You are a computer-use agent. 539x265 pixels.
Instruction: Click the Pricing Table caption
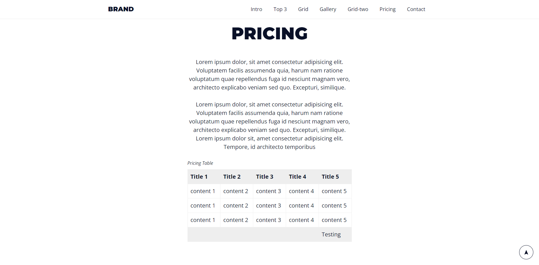tap(200, 163)
